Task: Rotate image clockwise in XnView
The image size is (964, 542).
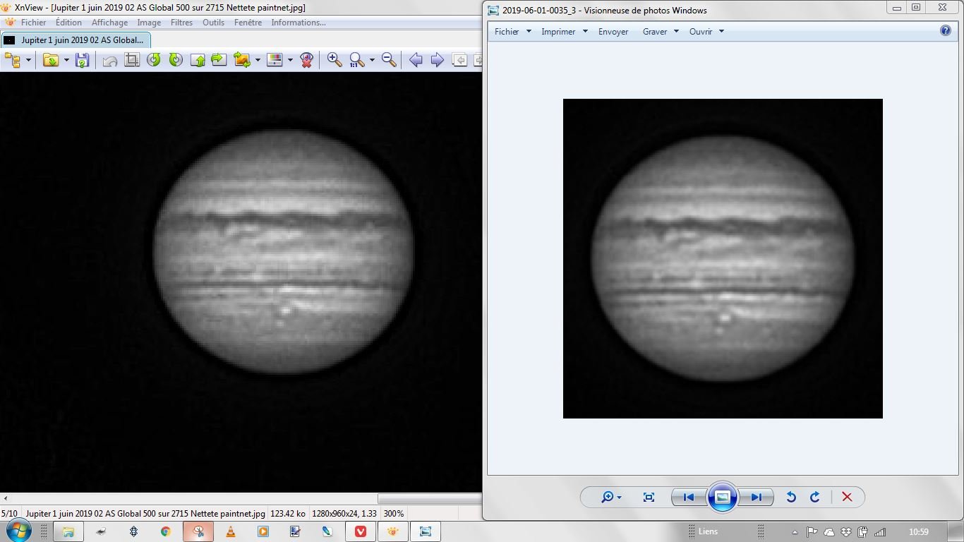Action: [x=176, y=60]
